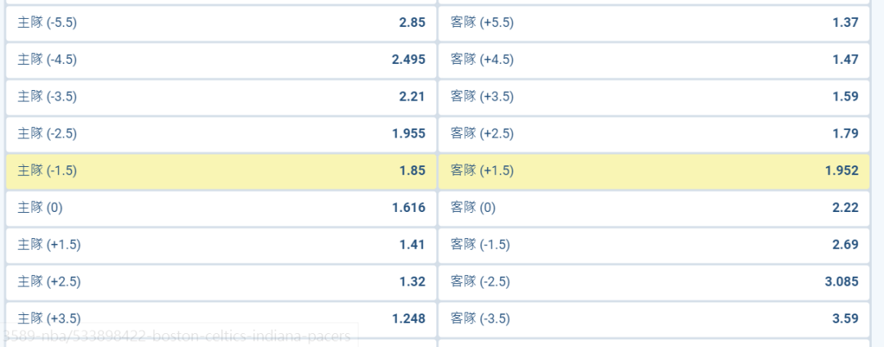Select 主隊 (0) at odds 1.616
This screenshot has width=884, height=347.
coord(221,208)
